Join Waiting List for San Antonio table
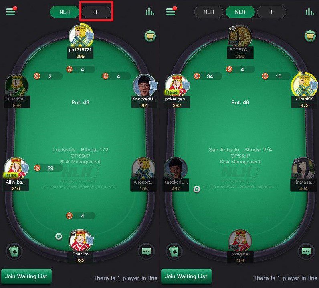The image size is (319, 288). pos(186,276)
